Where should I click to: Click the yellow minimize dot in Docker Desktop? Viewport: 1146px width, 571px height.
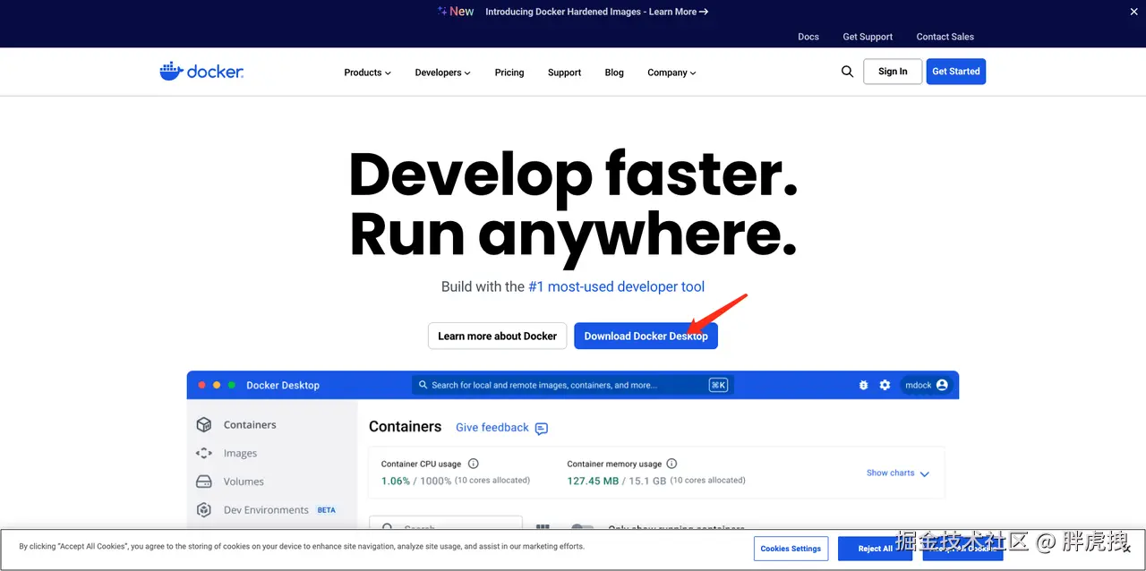point(217,385)
